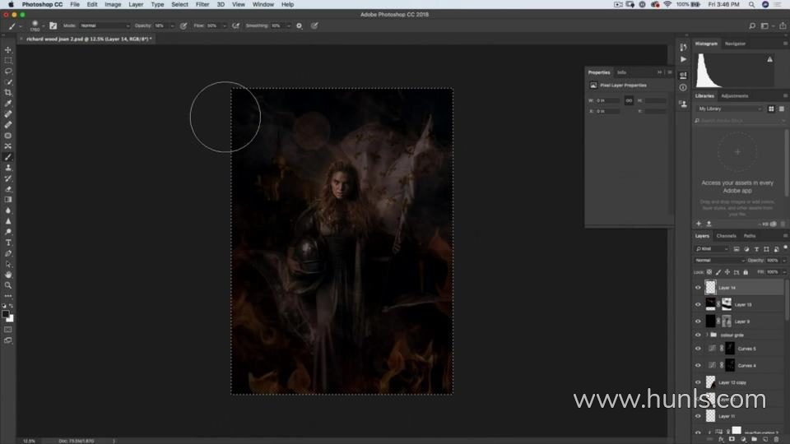This screenshot has width=790, height=444.
Task: Click the layer Fill value field
Action: (773, 272)
